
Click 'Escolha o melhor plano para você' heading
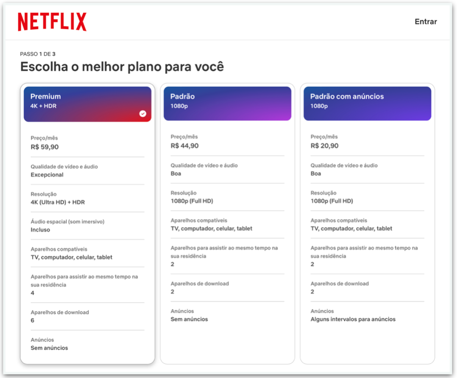122,67
